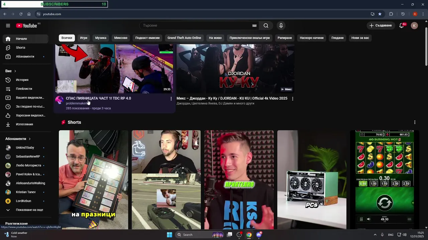Expand the Абонаменти header chevron
Viewport: 428px width, 240px height.
point(29,139)
